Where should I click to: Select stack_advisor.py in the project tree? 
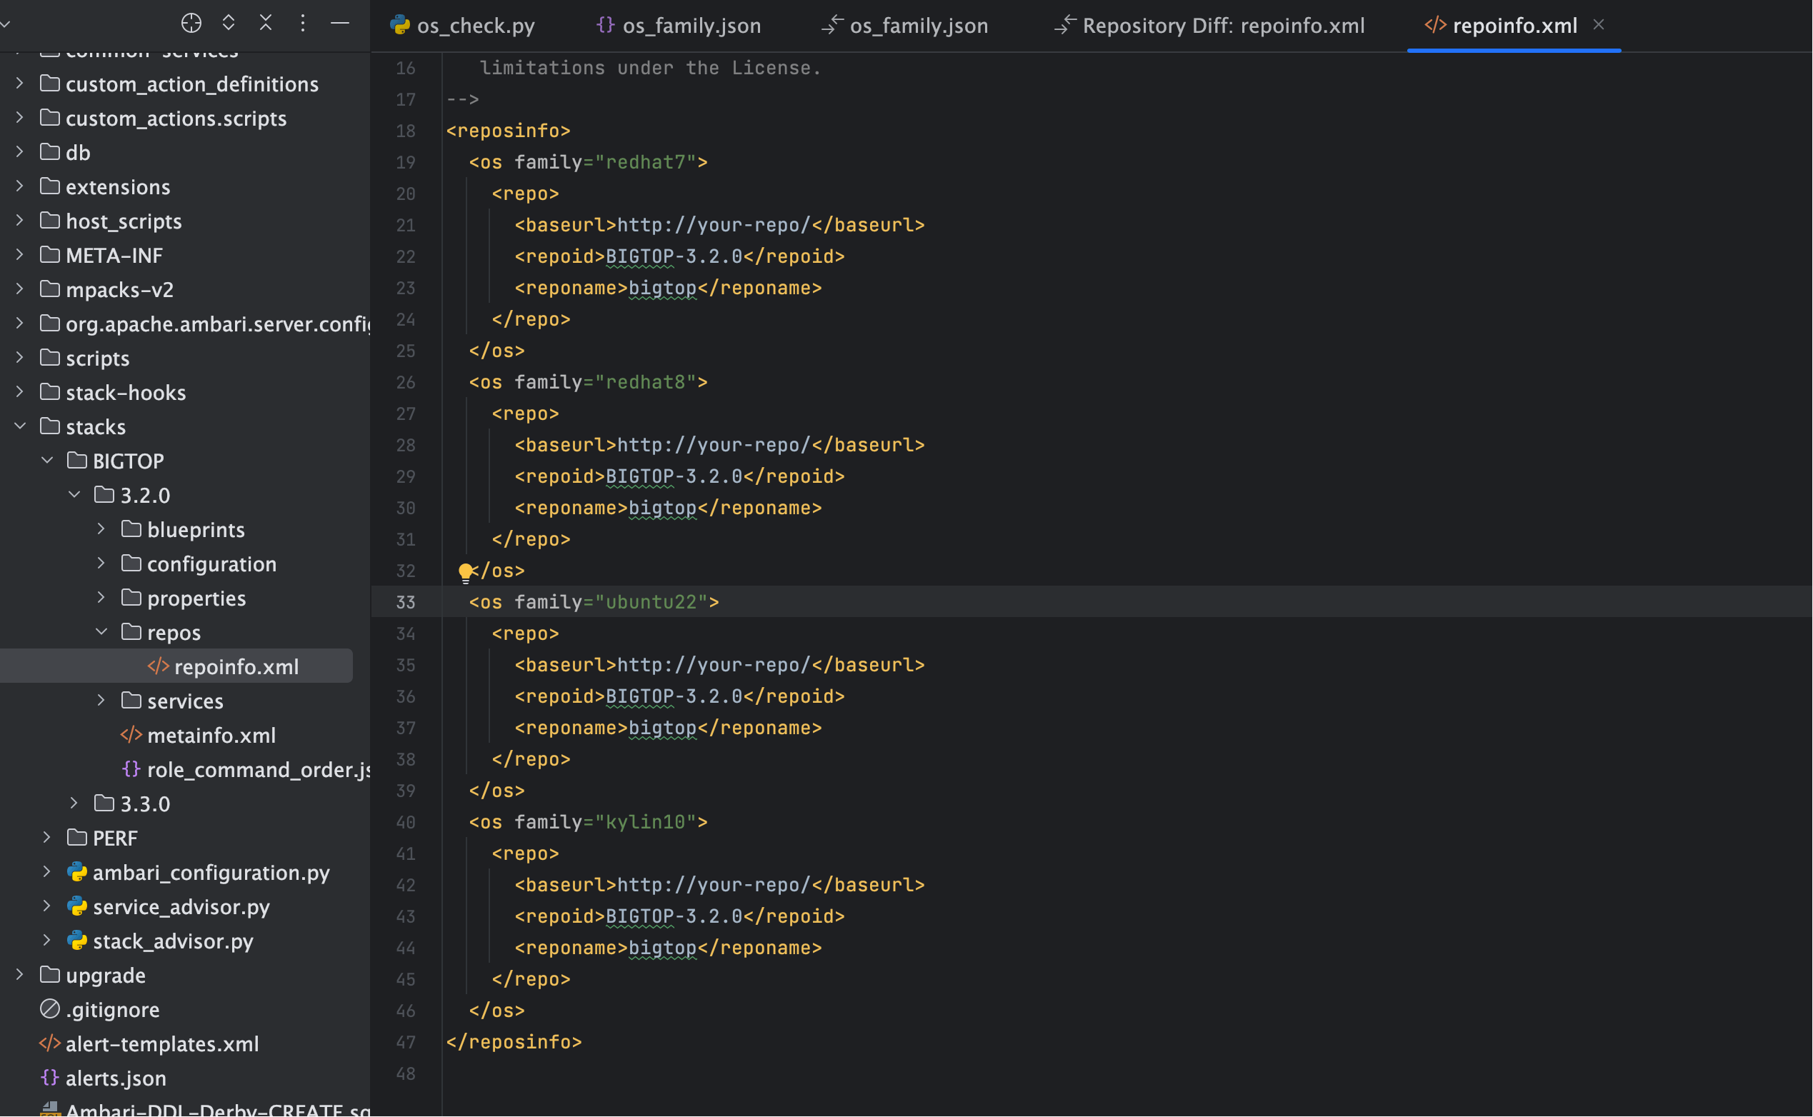coord(173,941)
